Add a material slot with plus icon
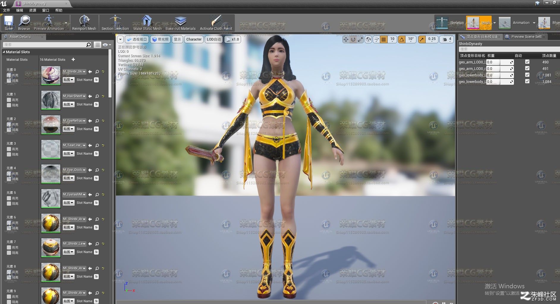The height and width of the screenshot is (304, 560). tap(73, 60)
